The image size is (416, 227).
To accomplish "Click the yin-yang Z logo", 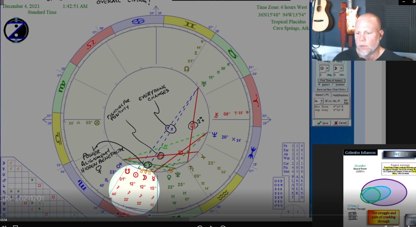I will (16, 30).
